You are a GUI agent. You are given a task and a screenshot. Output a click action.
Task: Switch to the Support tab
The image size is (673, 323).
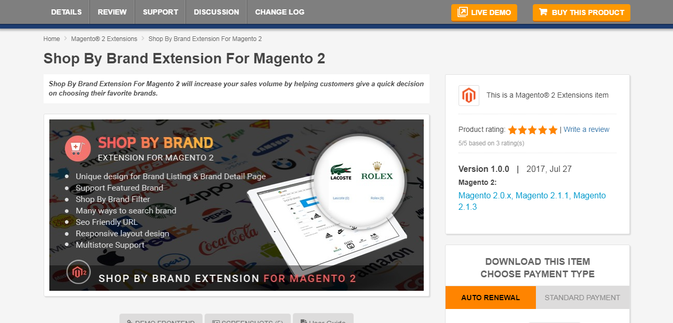pos(160,12)
